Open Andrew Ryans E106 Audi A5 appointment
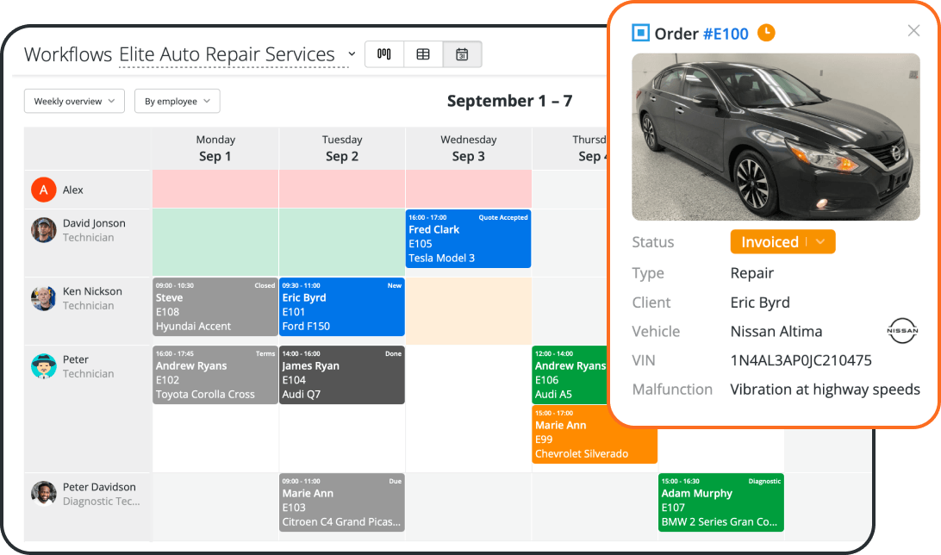 coord(570,374)
